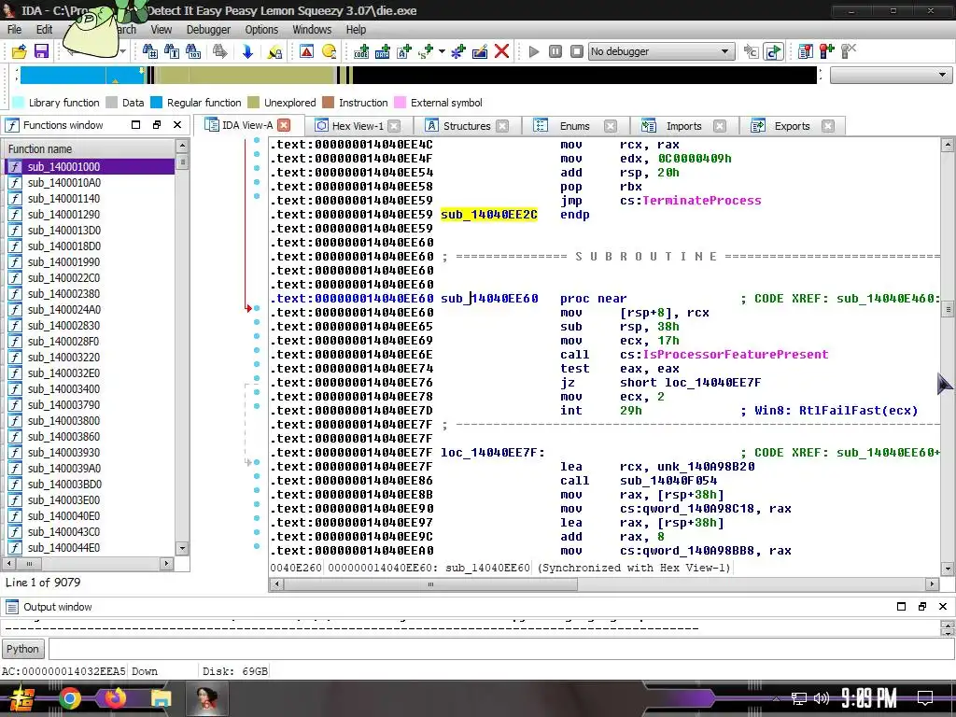
Task: Switch to the Enums tab
Action: click(x=574, y=126)
